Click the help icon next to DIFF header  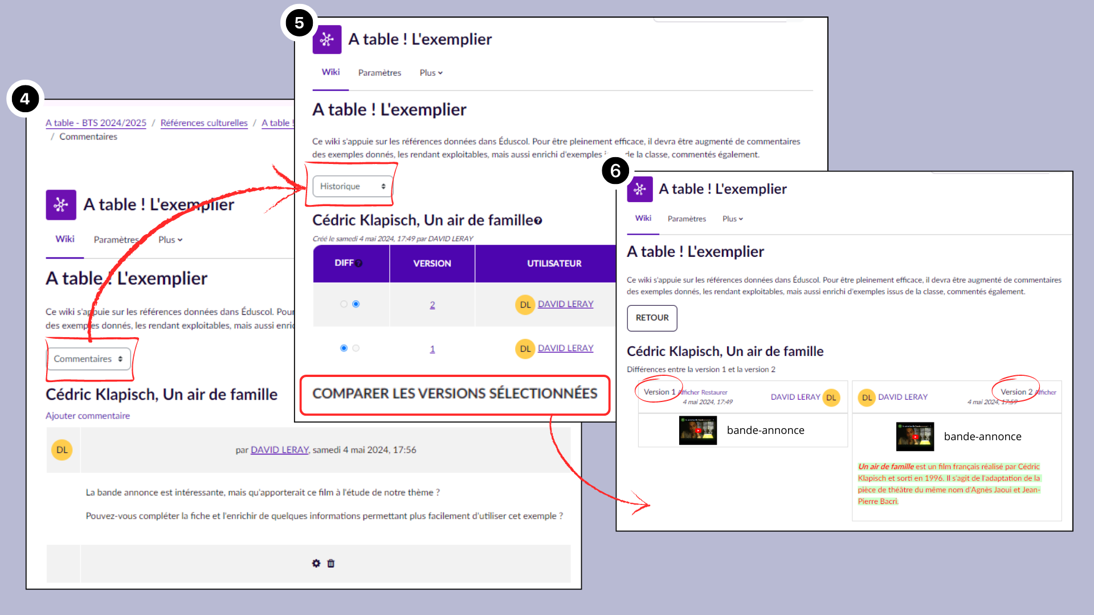359,263
